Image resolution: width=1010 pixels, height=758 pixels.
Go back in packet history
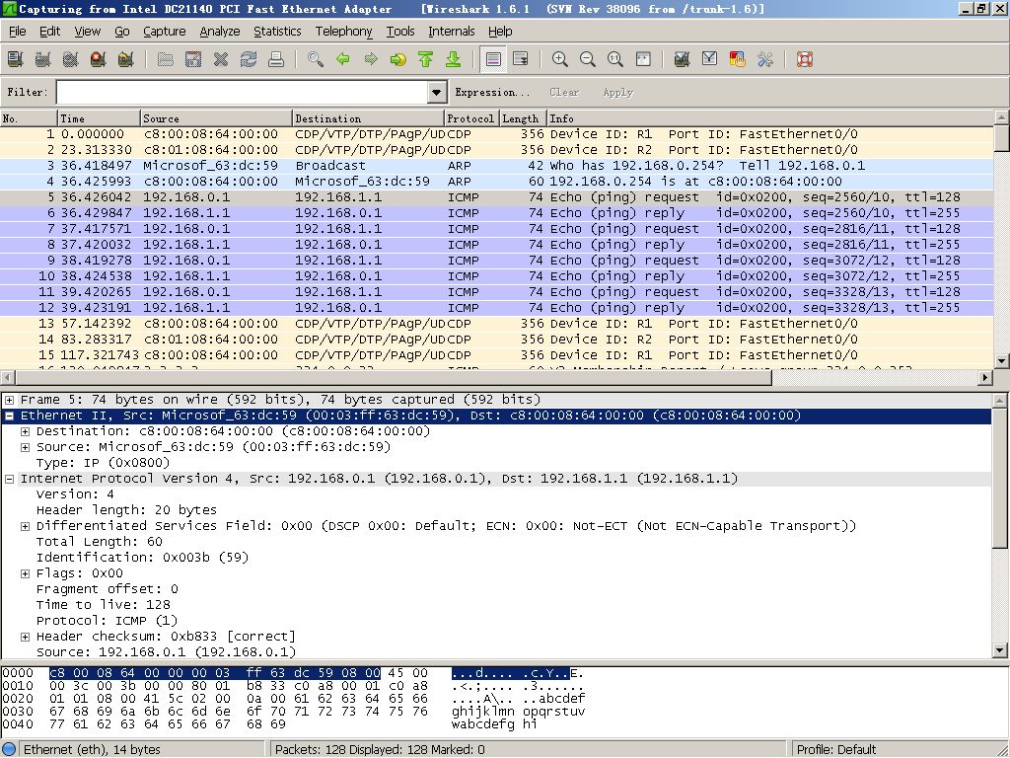pyautogui.click(x=343, y=59)
